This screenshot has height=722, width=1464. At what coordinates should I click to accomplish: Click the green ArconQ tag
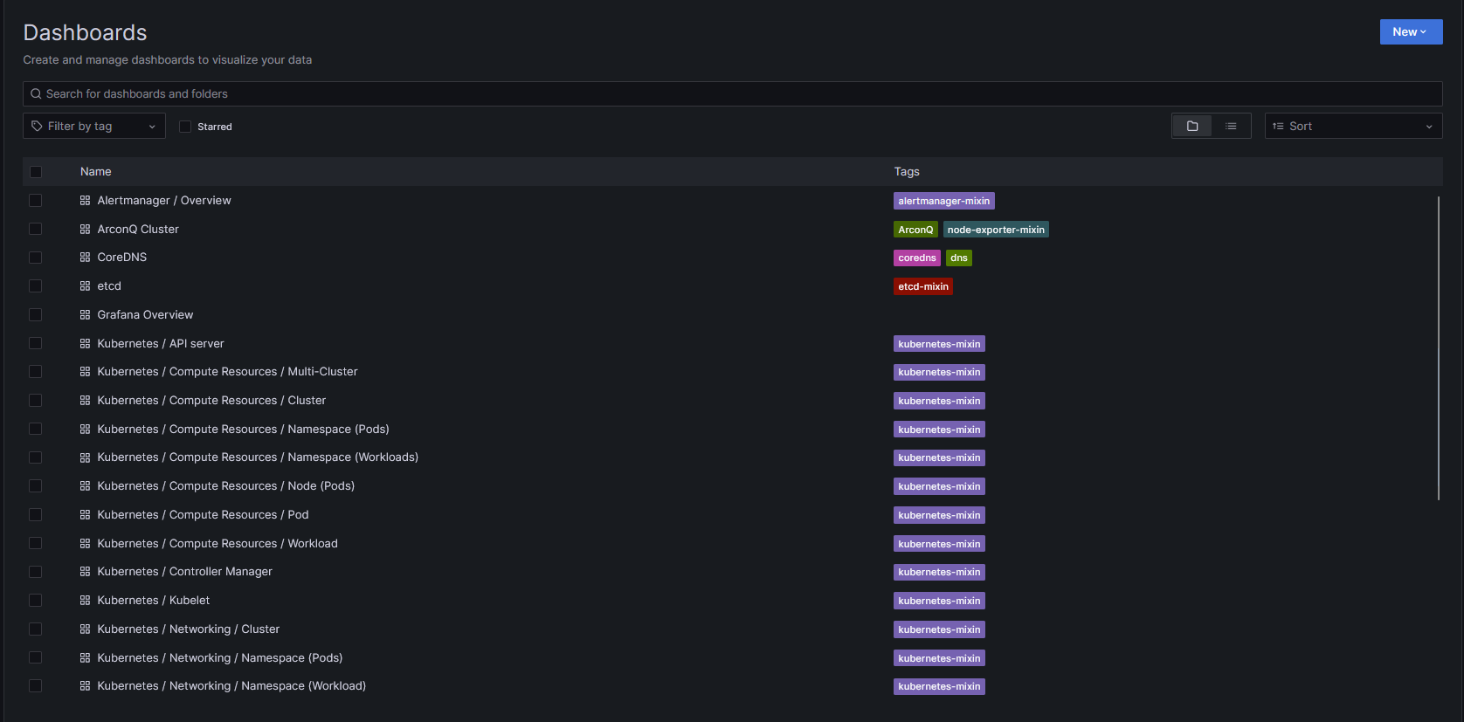click(x=915, y=230)
